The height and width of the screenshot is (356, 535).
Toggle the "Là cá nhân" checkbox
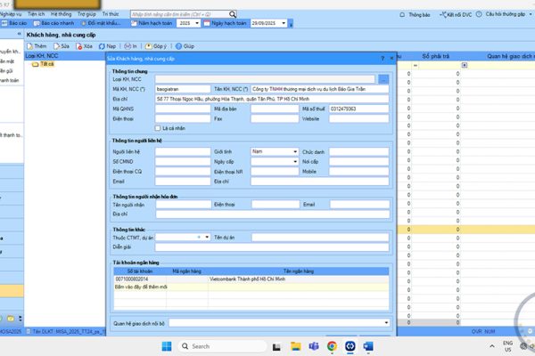(160, 127)
